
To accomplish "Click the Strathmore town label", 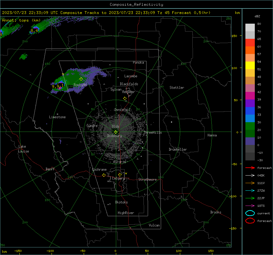I will tap(147, 180).
